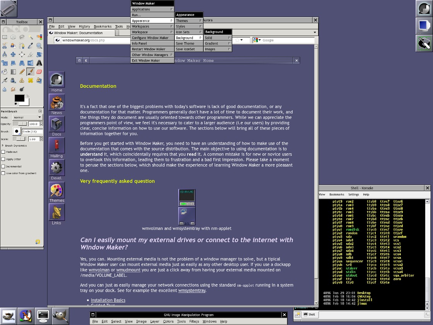Choose the Bucket Fill tool
This screenshot has height=325, width=433.
(5, 72)
